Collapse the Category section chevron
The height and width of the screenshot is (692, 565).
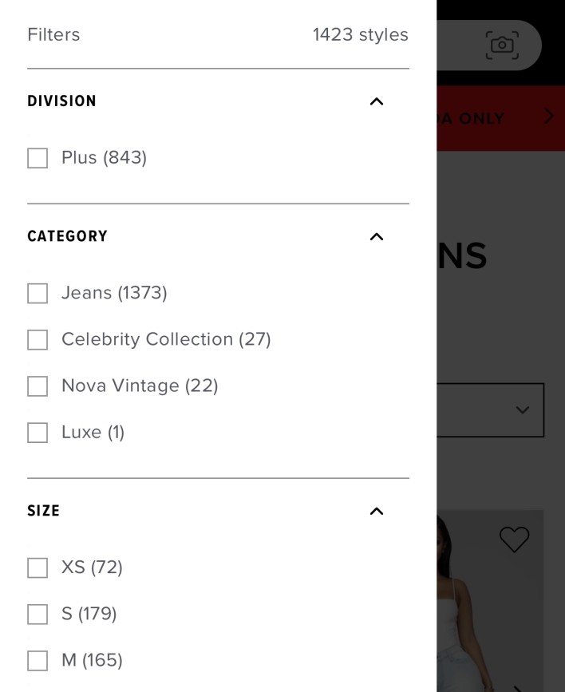point(377,236)
